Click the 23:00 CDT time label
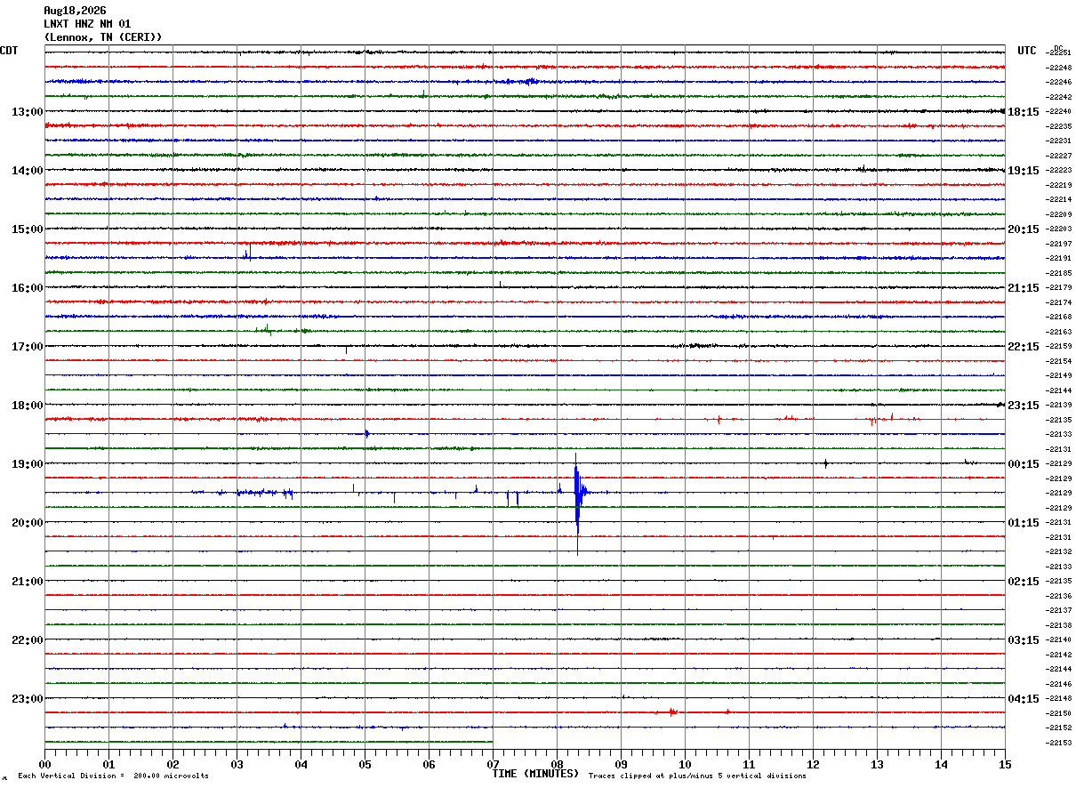Image resolution: width=1076 pixels, height=788 pixels. tap(27, 699)
